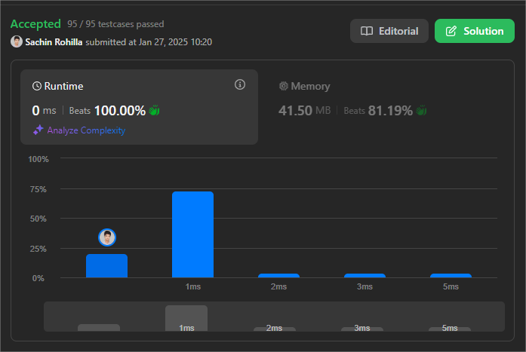Viewport: 526px width, 352px height.
Task: Click the book icon on the Editorial button
Action: pyautogui.click(x=367, y=31)
